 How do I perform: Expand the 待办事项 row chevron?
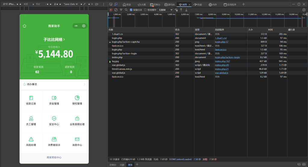click(x=84, y=85)
